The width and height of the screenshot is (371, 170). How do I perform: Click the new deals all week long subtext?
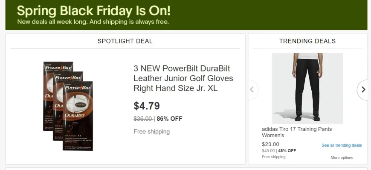[93, 22]
